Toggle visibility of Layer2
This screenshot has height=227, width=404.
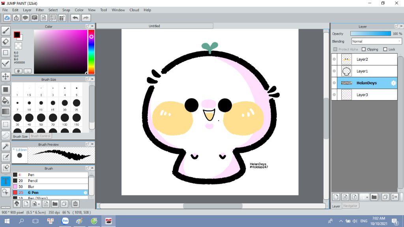pos(334,59)
